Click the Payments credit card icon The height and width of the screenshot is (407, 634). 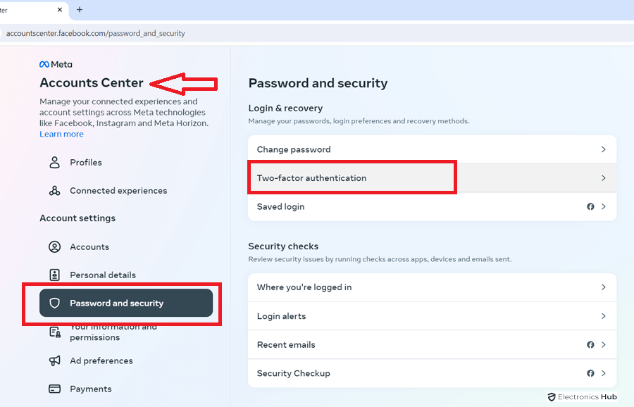tap(54, 389)
